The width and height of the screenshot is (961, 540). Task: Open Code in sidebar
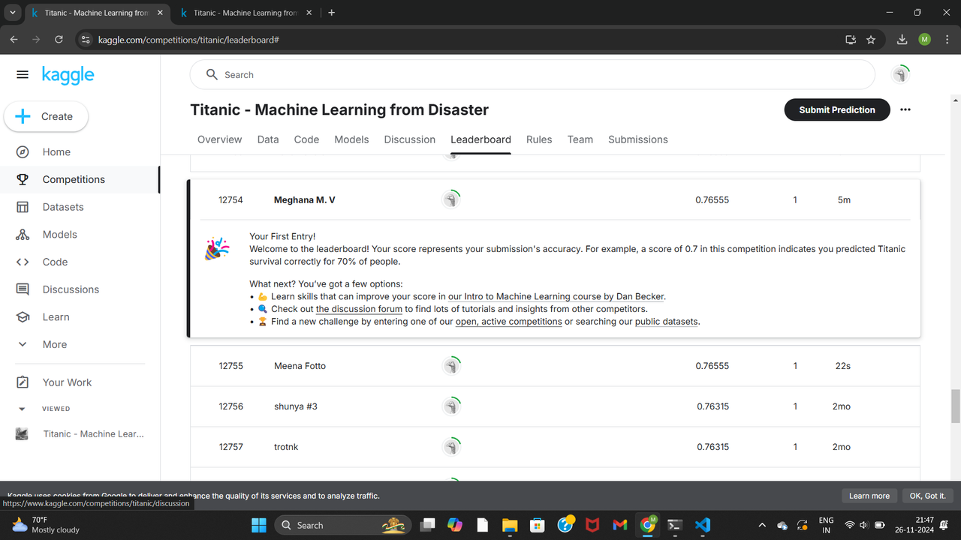tap(55, 262)
